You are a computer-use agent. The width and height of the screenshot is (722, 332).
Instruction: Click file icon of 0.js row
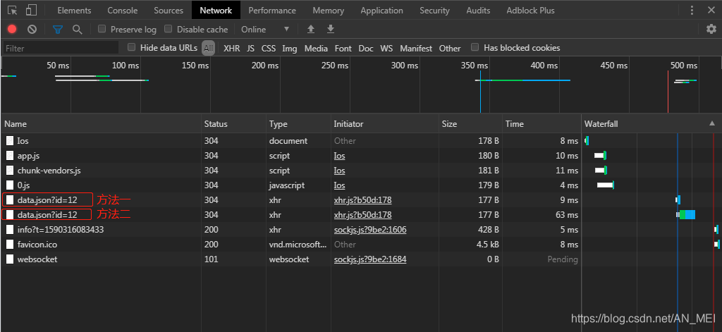10,185
